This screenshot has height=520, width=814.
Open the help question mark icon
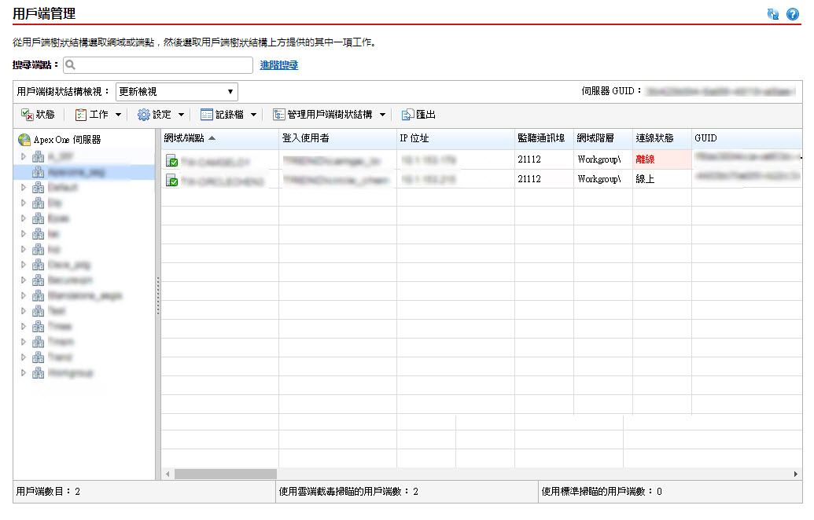click(793, 14)
